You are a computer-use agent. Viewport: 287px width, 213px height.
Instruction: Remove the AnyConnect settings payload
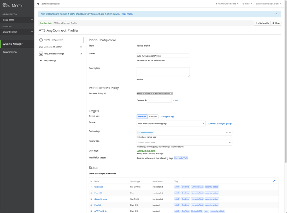coord(81,53)
